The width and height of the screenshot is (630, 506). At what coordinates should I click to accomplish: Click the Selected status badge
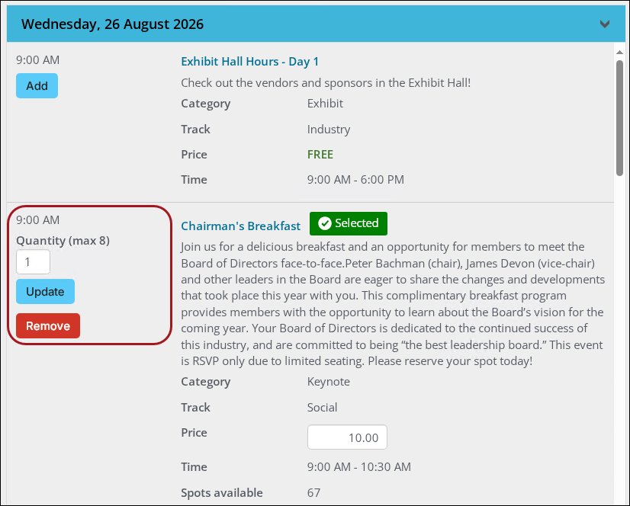pyautogui.click(x=348, y=223)
